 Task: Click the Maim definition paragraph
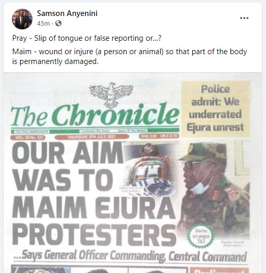[130, 56]
